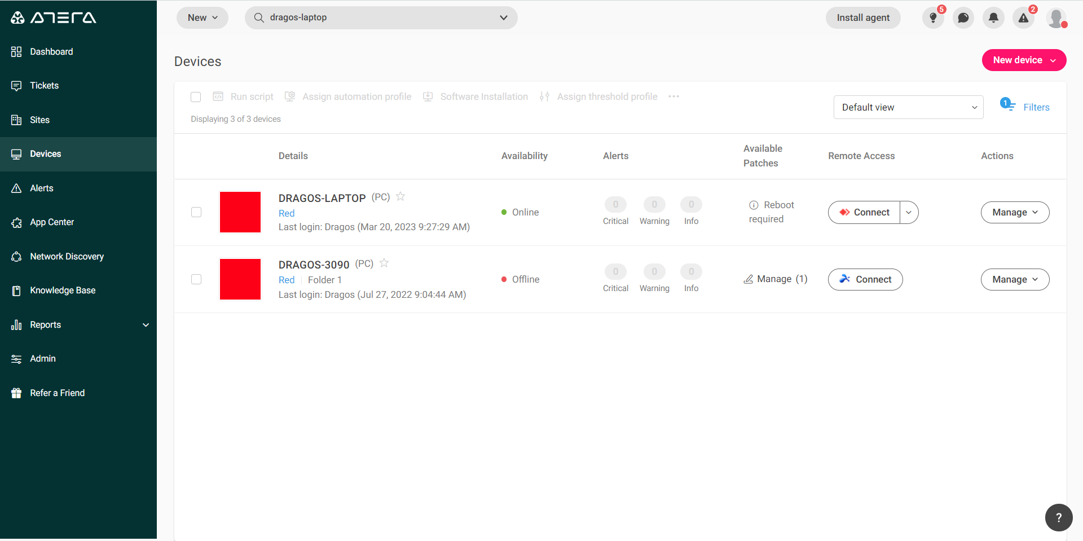Image resolution: width=1083 pixels, height=541 pixels.
Task: Click DRAGOS-3090 red thumbnail
Action: tap(240, 279)
